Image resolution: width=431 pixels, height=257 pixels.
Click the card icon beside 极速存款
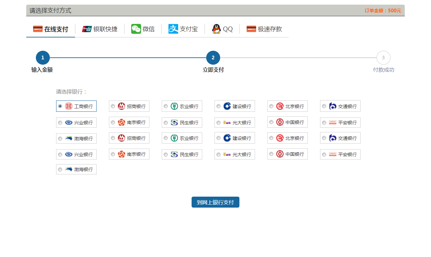pos(251,29)
